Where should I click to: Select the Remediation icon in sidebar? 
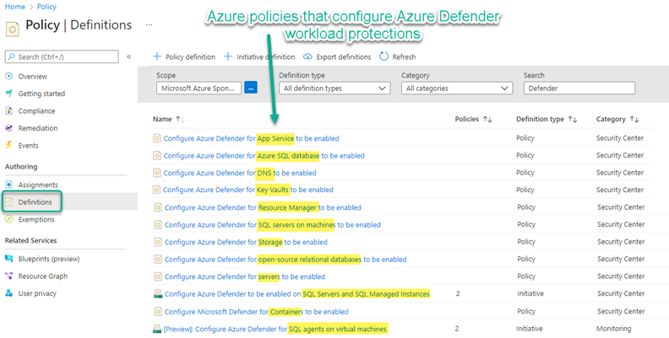click(9, 128)
